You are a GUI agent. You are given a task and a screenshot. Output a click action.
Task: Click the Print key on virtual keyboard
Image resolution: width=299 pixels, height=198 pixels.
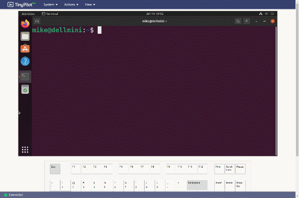[219, 169]
